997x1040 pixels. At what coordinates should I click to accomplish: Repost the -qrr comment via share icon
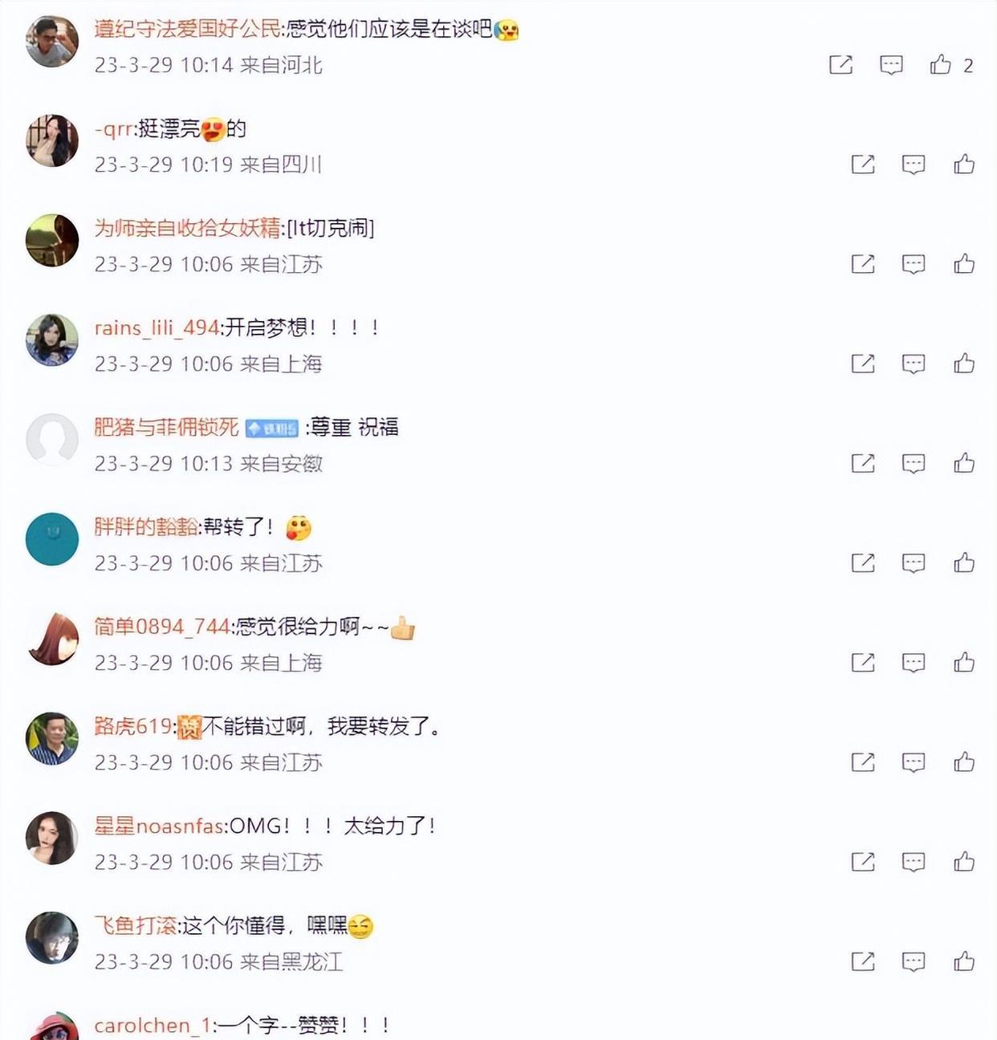click(x=863, y=165)
